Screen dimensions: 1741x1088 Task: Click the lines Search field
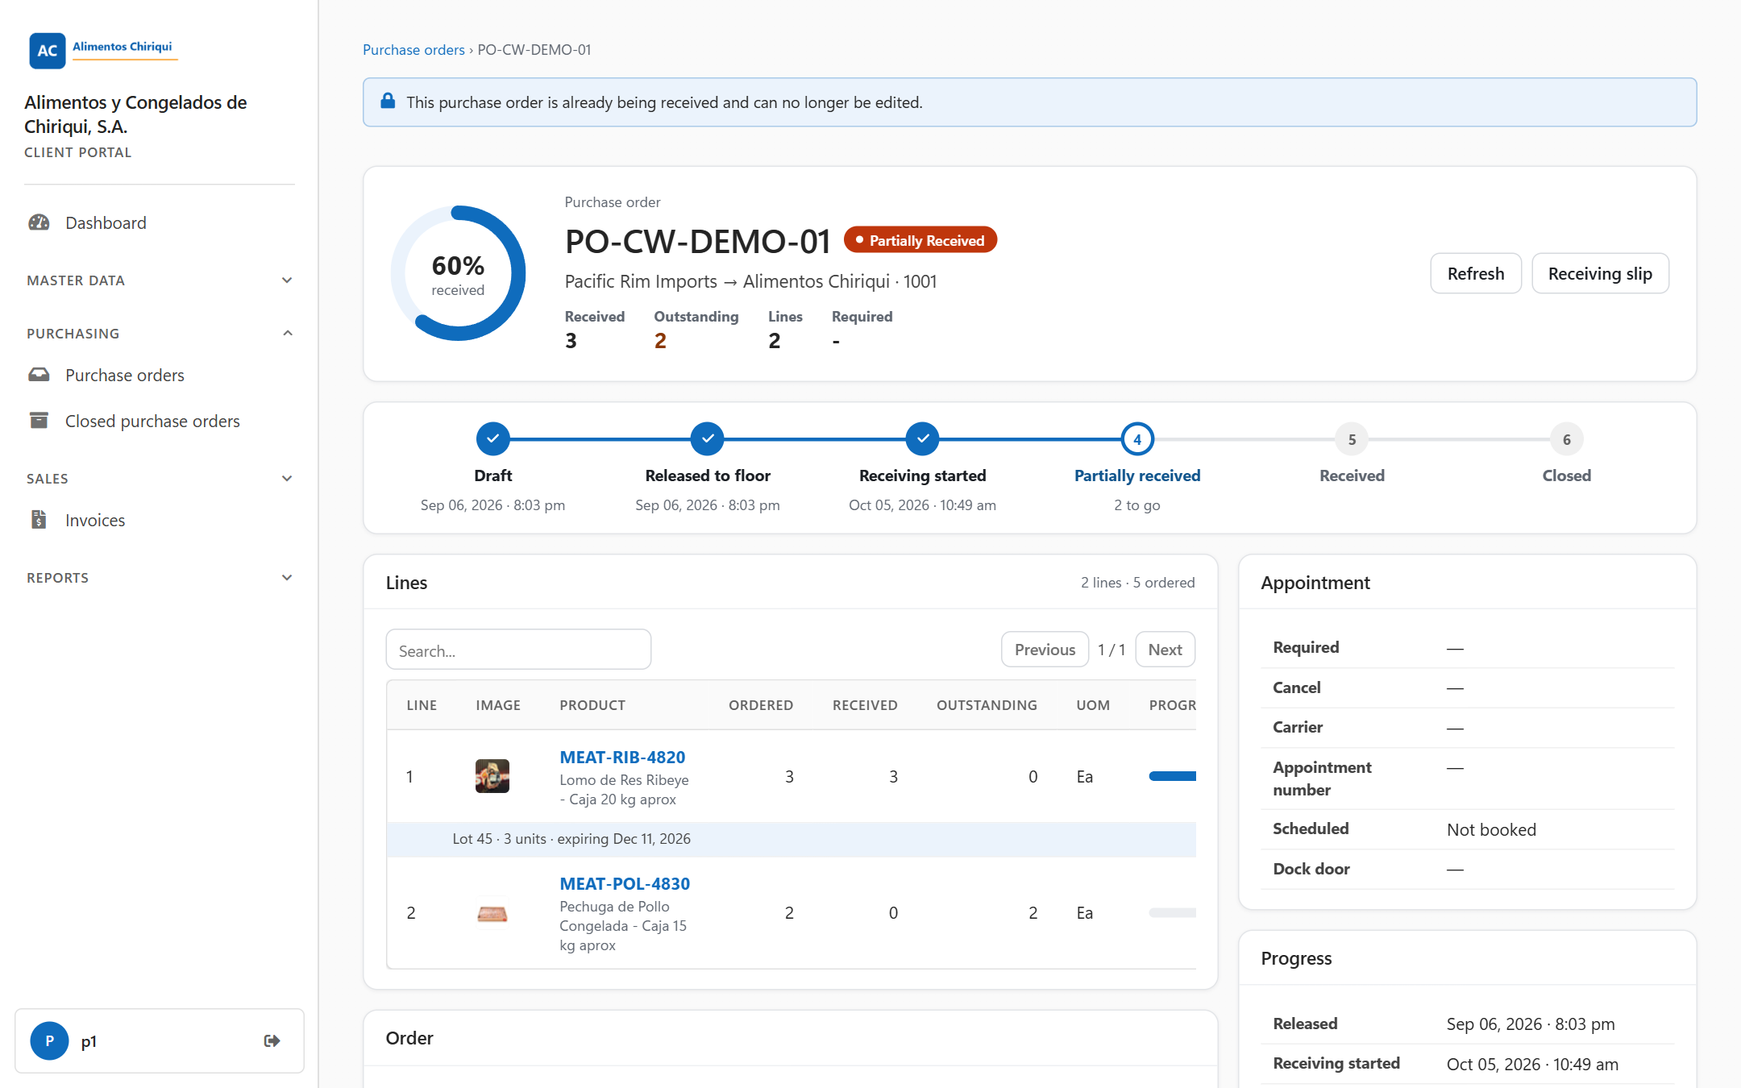(x=518, y=650)
